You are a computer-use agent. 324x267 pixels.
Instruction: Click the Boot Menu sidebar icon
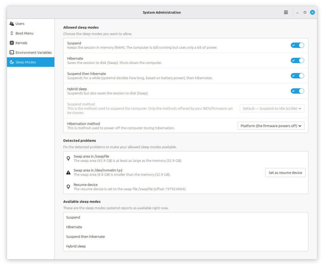[12, 33]
